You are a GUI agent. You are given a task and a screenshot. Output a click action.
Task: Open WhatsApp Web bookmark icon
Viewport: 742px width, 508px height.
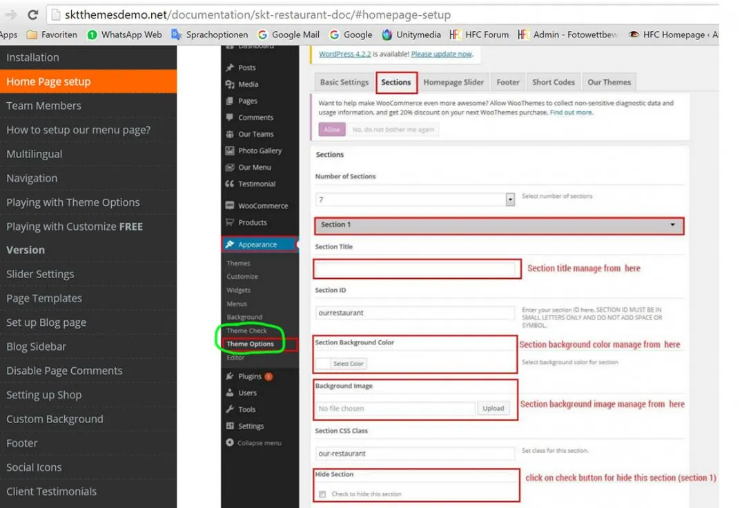[x=92, y=35]
